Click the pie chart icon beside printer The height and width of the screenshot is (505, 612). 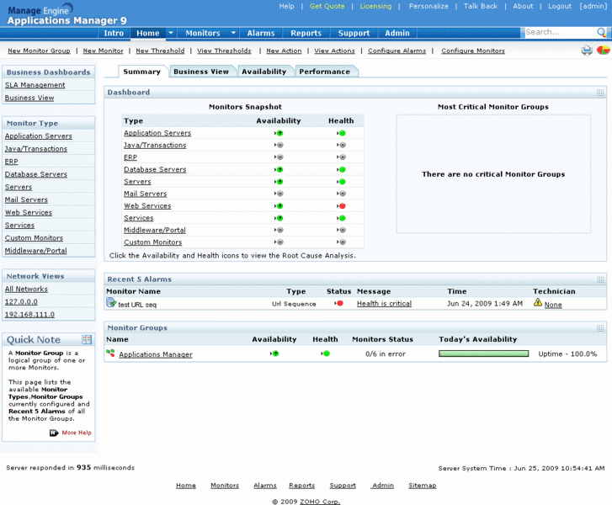(603, 50)
